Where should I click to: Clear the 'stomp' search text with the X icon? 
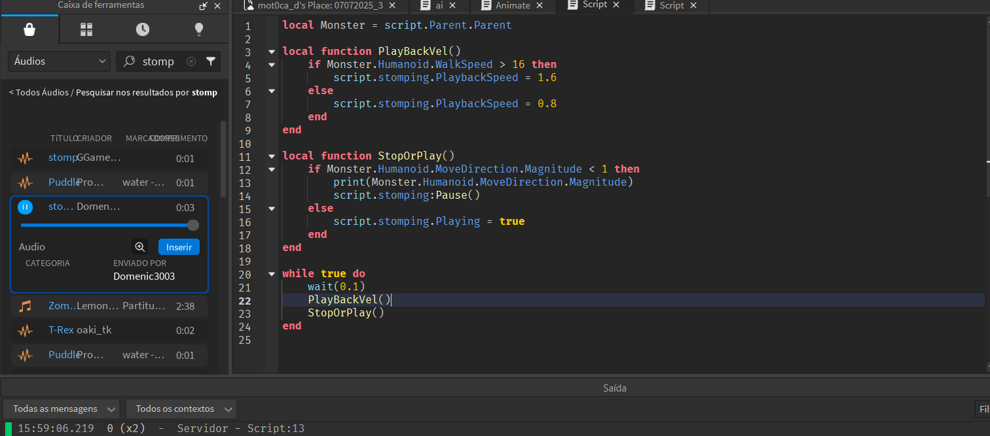[191, 61]
